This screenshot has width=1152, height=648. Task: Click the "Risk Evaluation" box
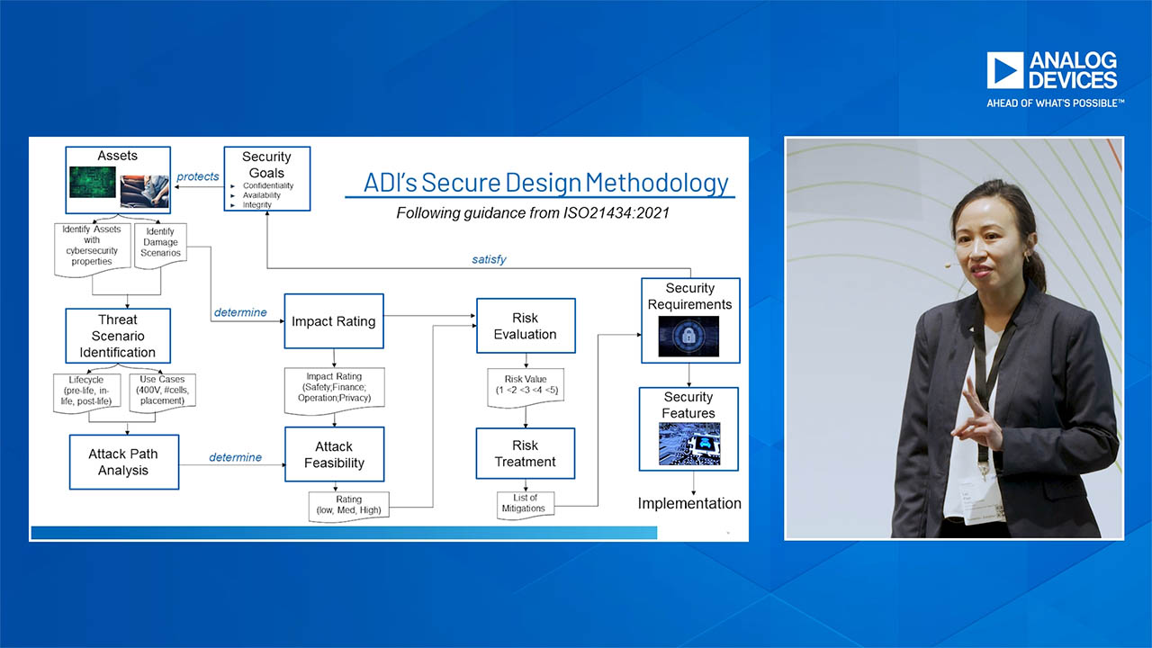[526, 326]
